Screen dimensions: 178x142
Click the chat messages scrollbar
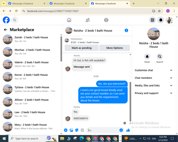(130, 102)
